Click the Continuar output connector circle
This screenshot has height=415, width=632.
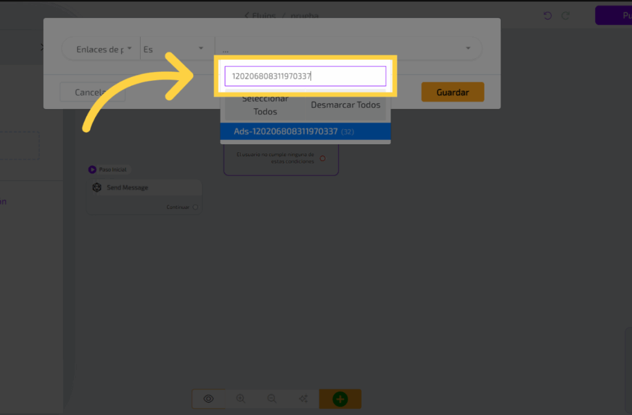click(196, 207)
